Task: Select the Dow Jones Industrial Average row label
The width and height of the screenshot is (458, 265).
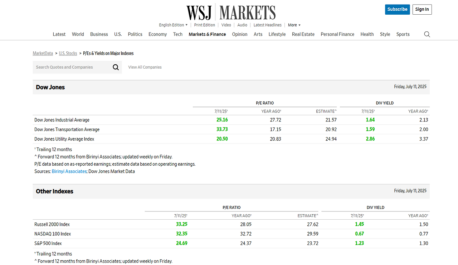Action: coord(62,120)
